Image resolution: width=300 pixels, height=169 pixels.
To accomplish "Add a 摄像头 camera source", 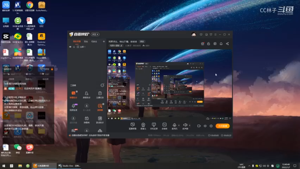I will coord(143,126).
